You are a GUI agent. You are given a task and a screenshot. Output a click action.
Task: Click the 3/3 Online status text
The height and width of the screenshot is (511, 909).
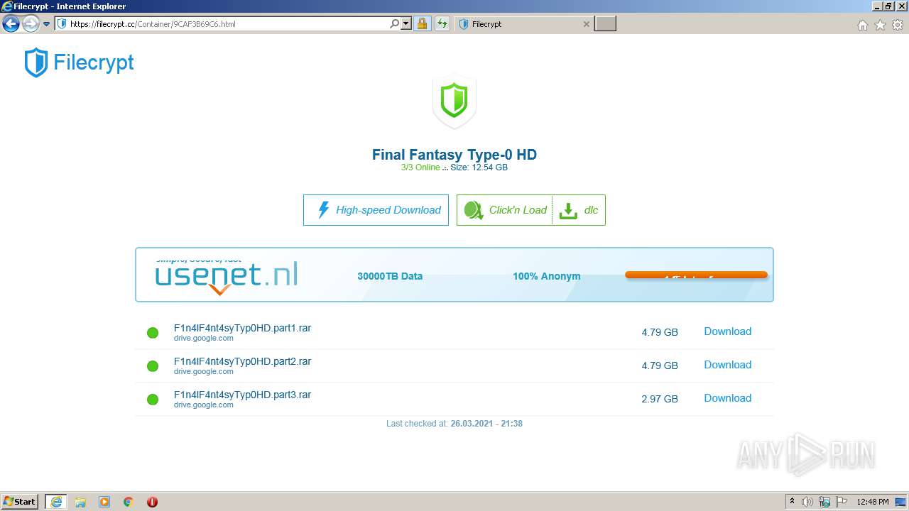tap(420, 167)
